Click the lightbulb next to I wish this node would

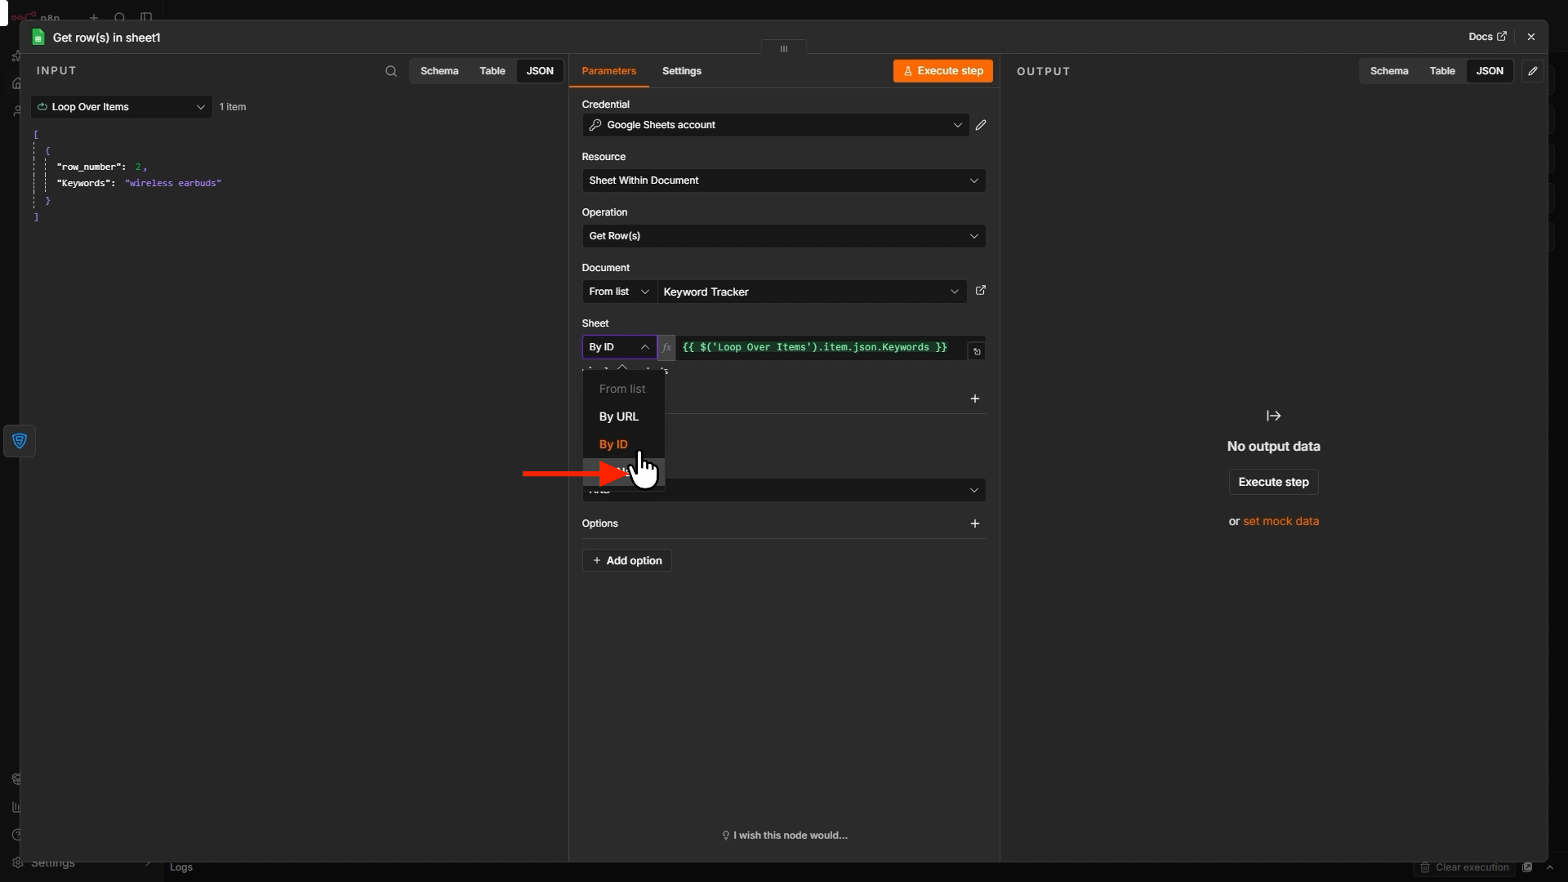click(725, 835)
